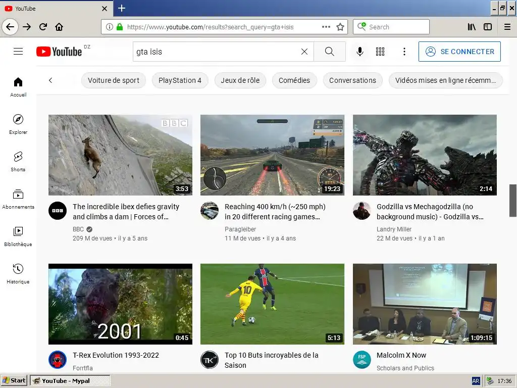Image resolution: width=517 pixels, height=388 pixels.
Task: Clear the YouTube search query
Action: (304, 52)
